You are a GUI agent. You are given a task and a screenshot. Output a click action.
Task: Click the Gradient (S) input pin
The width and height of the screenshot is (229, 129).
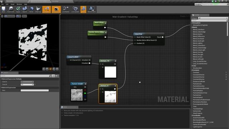[x=135, y=43]
